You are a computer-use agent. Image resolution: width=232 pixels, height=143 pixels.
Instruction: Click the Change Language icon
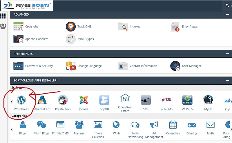tap(71, 66)
